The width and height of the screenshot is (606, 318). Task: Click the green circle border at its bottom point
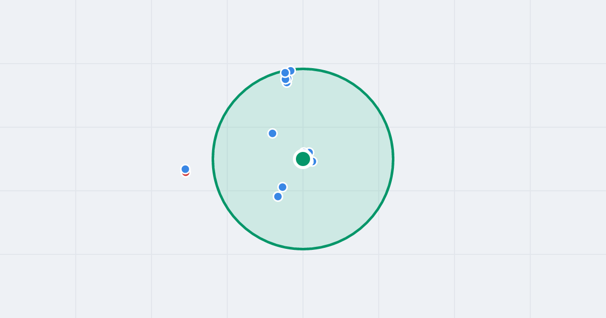coord(303,249)
